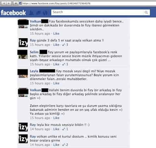Click the browser forward arrow button
Image resolution: width=156 pixels, height=148 pixels.
tap(9, 4)
